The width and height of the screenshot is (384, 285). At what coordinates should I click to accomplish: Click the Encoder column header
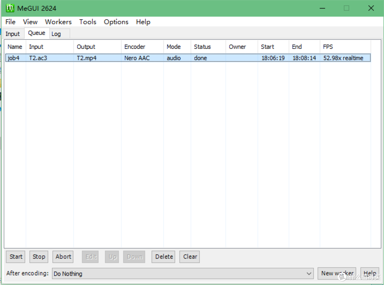pos(143,47)
